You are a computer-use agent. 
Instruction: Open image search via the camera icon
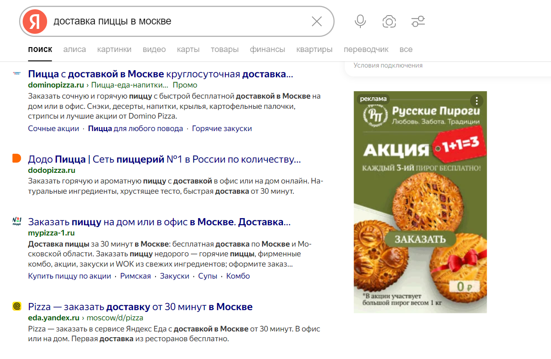click(389, 21)
